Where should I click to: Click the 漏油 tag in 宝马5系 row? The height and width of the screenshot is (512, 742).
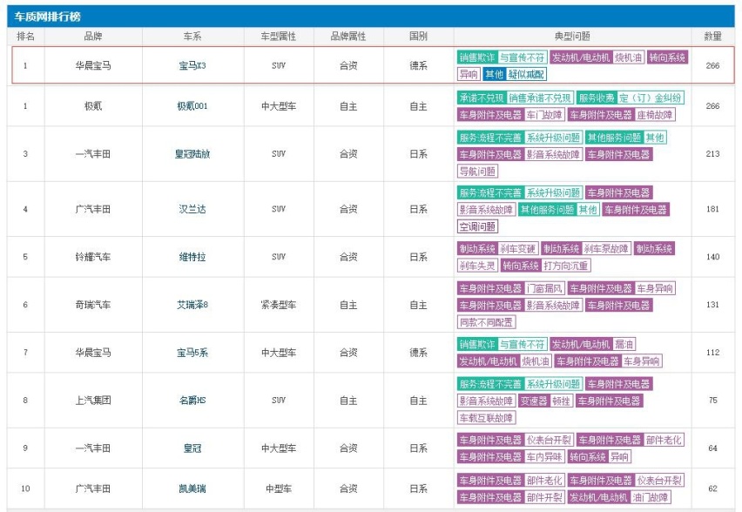pyautogui.click(x=624, y=344)
